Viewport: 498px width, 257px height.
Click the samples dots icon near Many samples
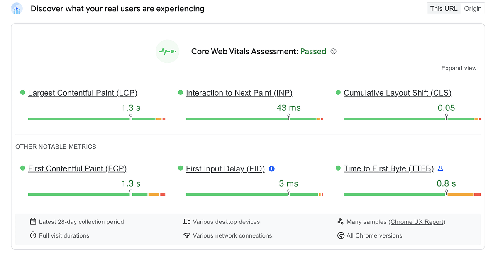click(341, 221)
